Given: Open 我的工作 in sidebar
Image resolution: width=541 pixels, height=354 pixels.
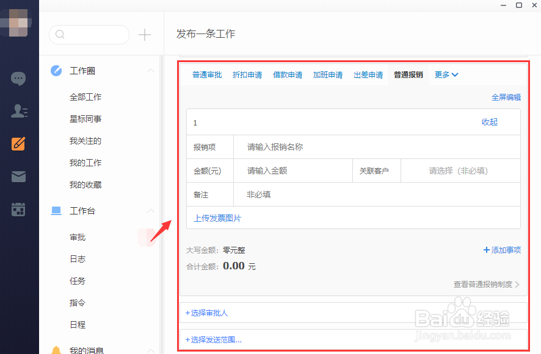Looking at the screenshot, I should pos(85,163).
